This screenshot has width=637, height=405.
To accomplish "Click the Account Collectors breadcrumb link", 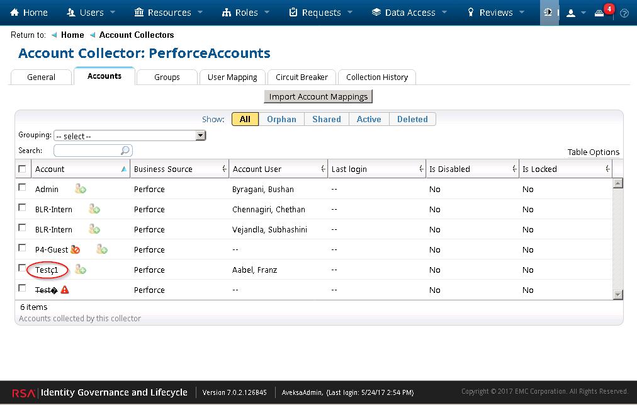I will 136,35.
